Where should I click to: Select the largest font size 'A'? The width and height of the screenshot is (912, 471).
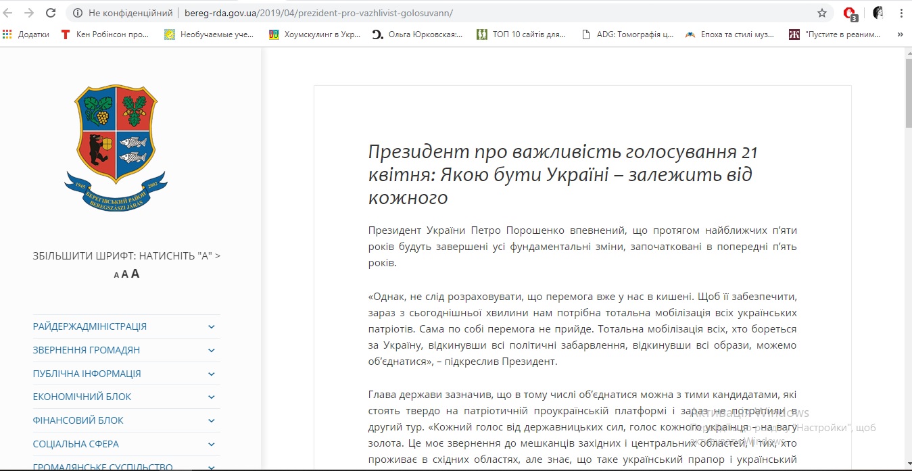point(135,274)
